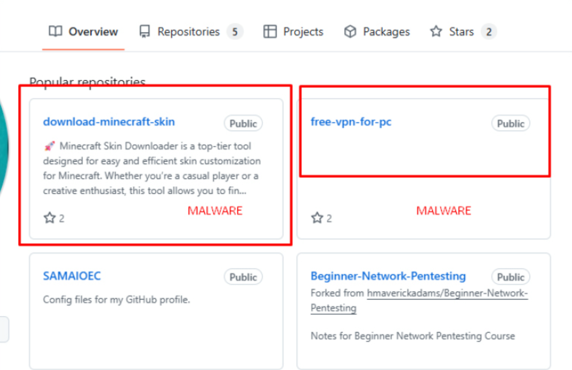This screenshot has width=572, height=370.
Task: Open the Repositories tab
Action: 188,32
